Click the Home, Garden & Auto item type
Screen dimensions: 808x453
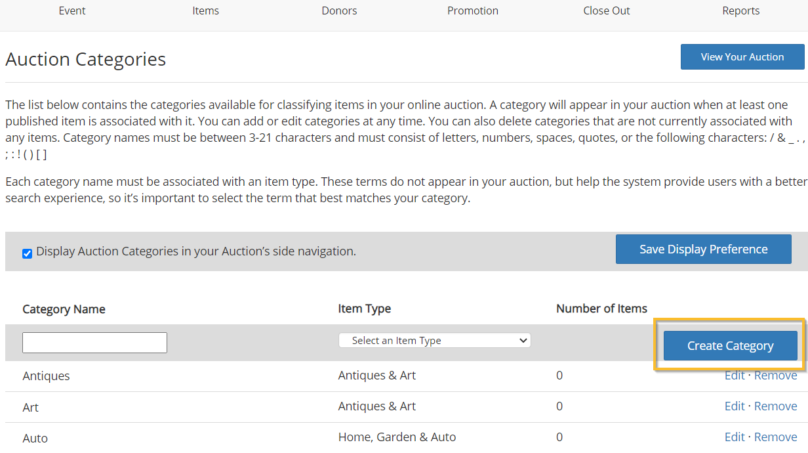tap(397, 437)
